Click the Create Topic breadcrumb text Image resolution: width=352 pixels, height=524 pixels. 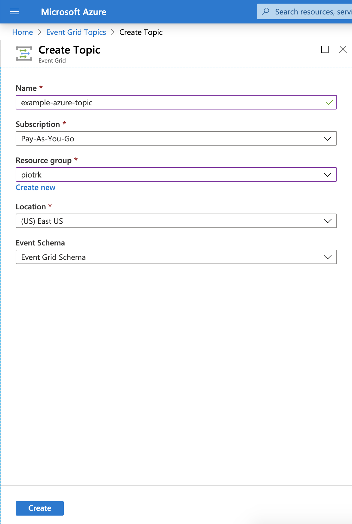[141, 32]
